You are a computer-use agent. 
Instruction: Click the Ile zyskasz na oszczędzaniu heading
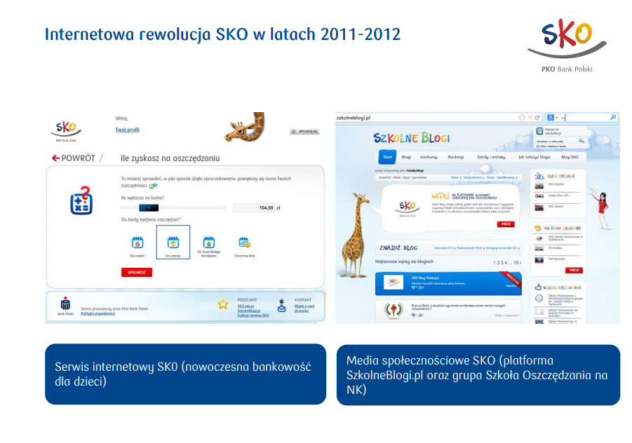point(170,158)
